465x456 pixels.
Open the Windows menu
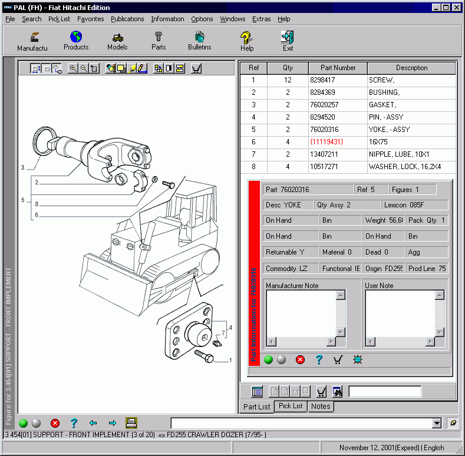pos(232,19)
